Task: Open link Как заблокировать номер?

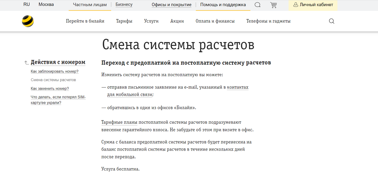Action: pyautogui.click(x=55, y=71)
